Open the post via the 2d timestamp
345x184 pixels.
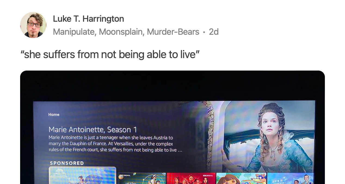coord(214,32)
